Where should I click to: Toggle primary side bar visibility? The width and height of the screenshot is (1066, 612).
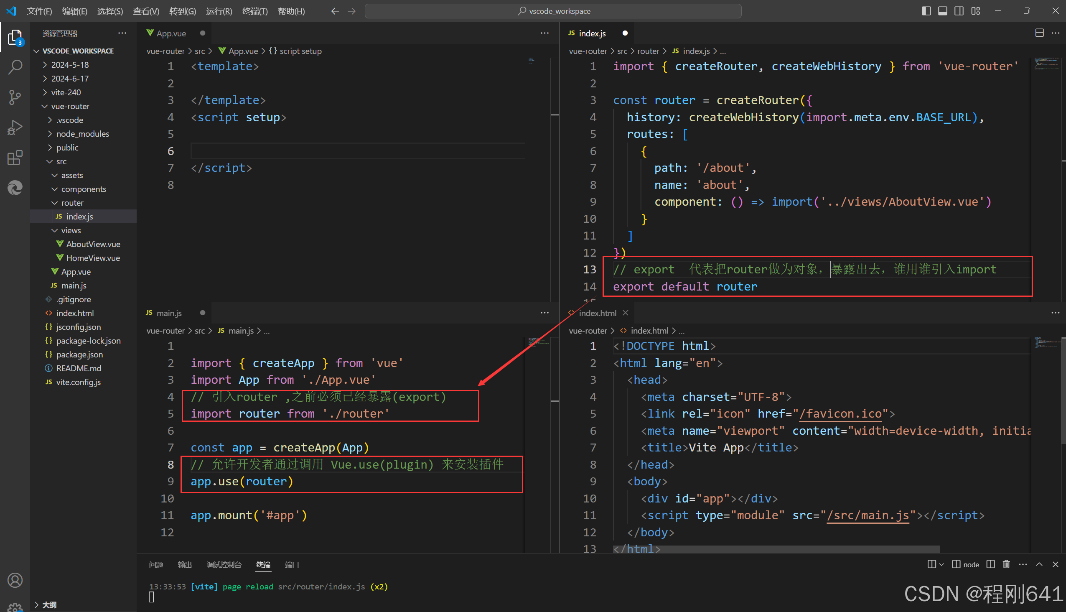coord(926,11)
